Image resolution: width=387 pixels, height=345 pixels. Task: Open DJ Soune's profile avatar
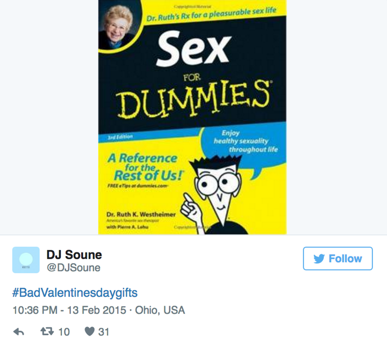coord(26,260)
